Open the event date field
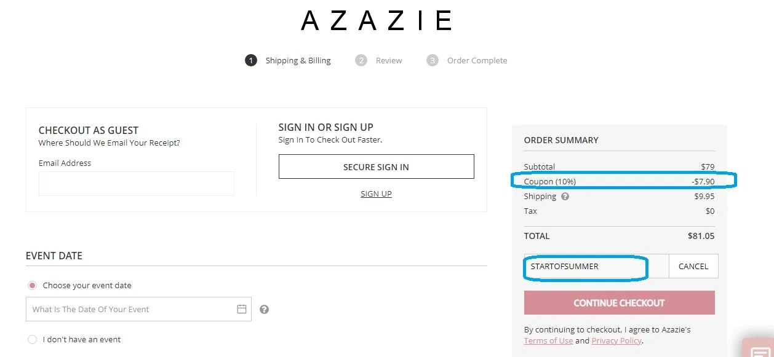This screenshot has height=357, width=774. 129,309
